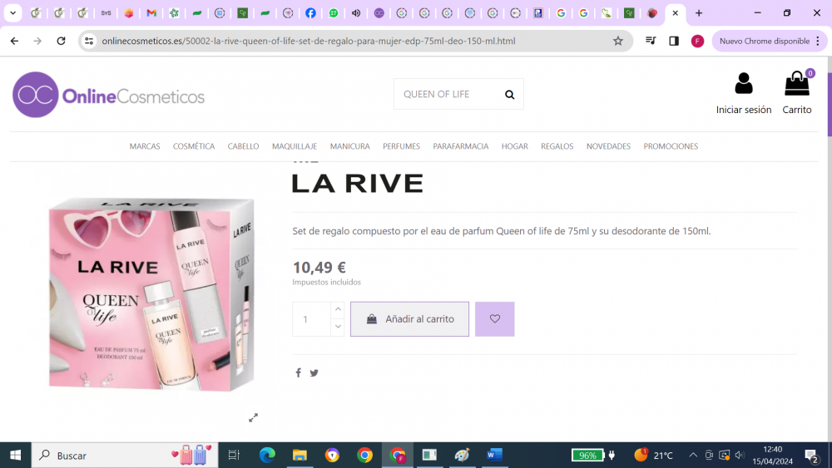Open the NOVEDADES menu
This screenshot has height=468, width=832.
point(609,146)
